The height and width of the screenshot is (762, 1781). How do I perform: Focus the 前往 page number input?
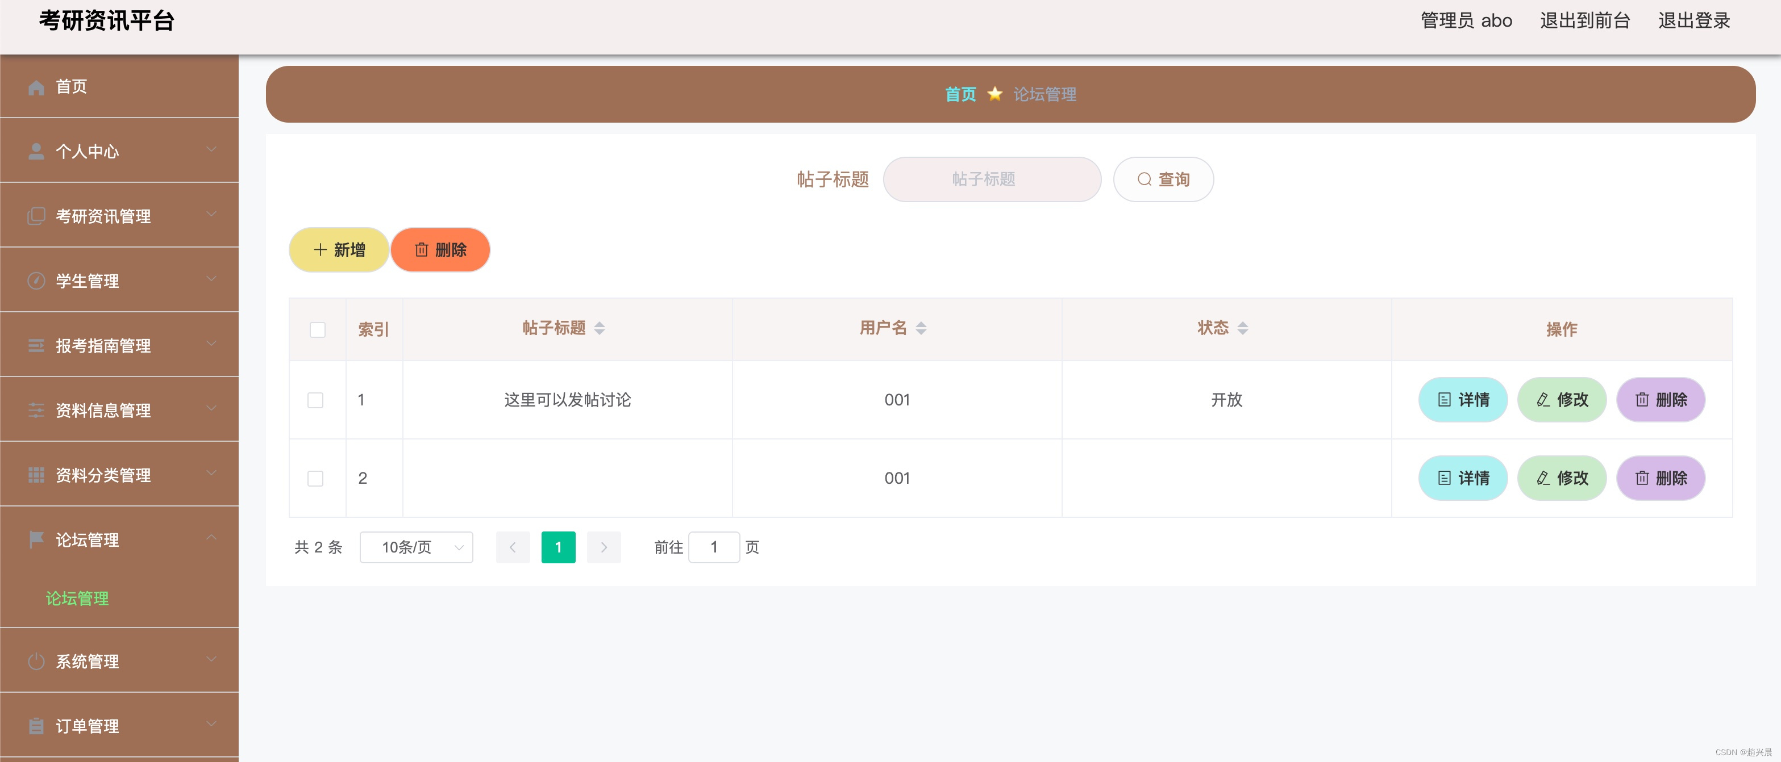pyautogui.click(x=714, y=548)
